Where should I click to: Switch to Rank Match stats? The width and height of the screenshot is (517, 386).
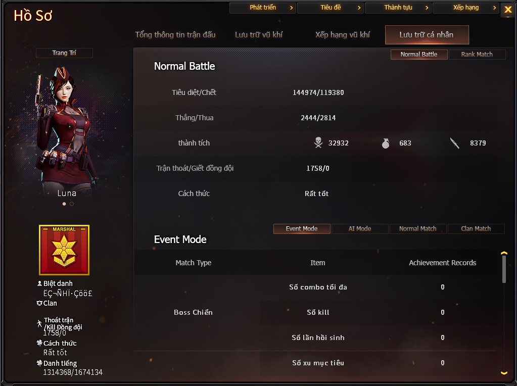[477, 55]
